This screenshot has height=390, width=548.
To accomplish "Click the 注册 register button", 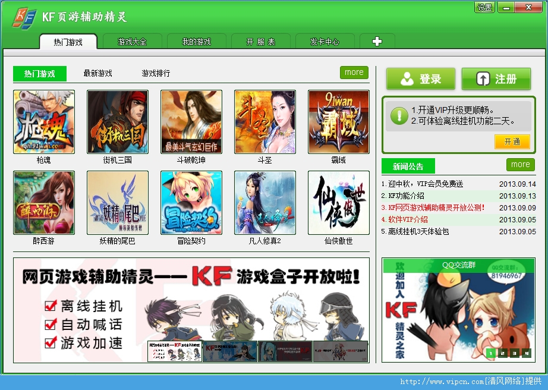I will tap(496, 78).
